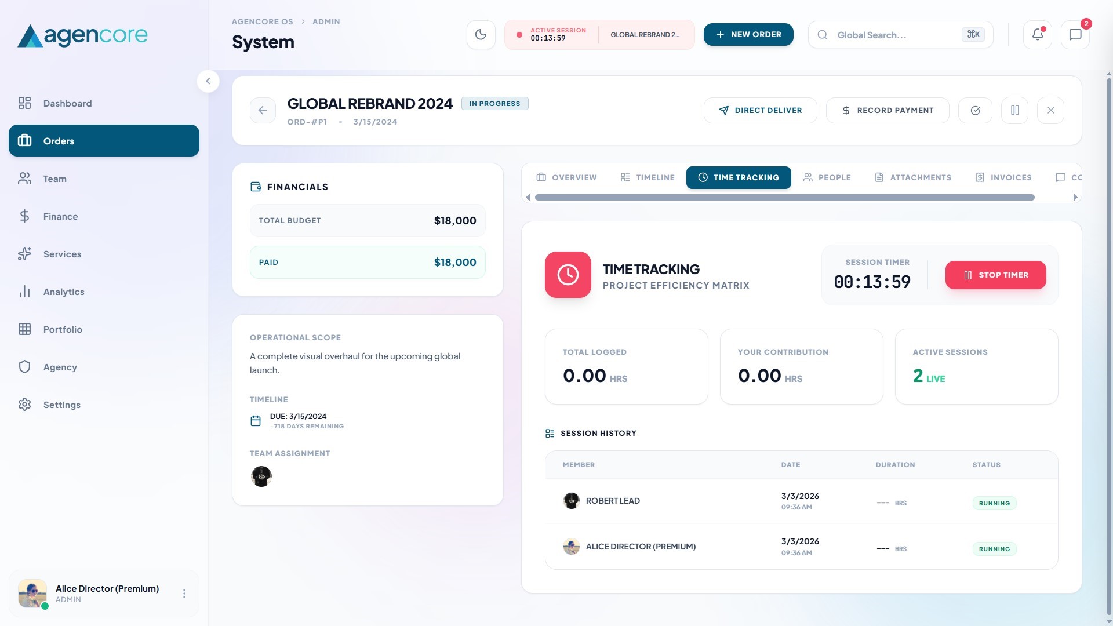The image size is (1113, 626).
Task: Close the Global Rebrand order view
Action: [1050, 110]
